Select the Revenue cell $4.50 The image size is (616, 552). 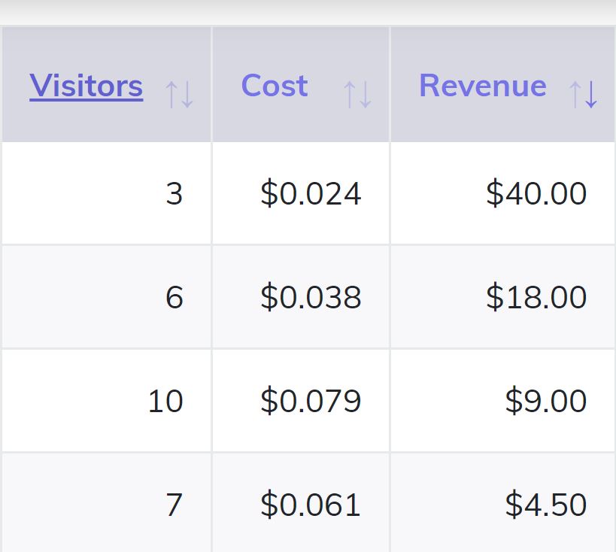click(503, 503)
